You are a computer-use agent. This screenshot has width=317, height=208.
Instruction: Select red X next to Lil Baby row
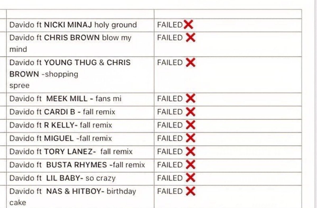(x=190, y=178)
